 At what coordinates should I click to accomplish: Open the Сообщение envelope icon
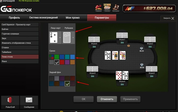click(29, 102)
